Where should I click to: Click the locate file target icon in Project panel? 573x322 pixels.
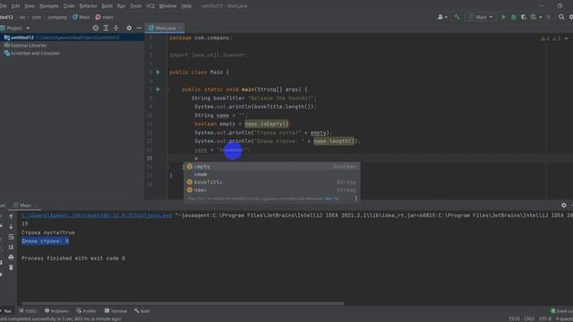(96, 28)
